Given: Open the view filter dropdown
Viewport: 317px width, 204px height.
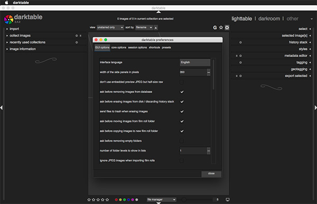Looking at the screenshot, I should (110, 27).
